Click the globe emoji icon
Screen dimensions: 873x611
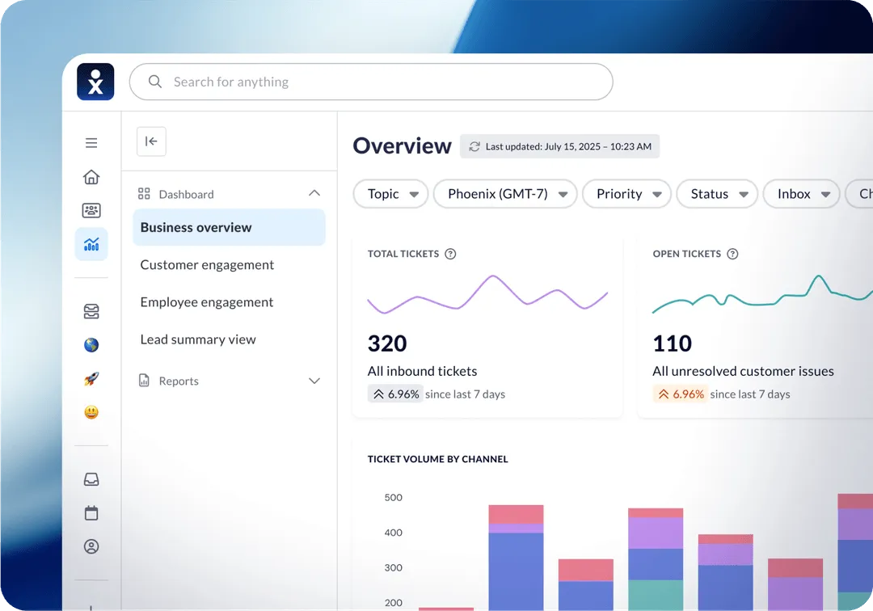point(91,345)
